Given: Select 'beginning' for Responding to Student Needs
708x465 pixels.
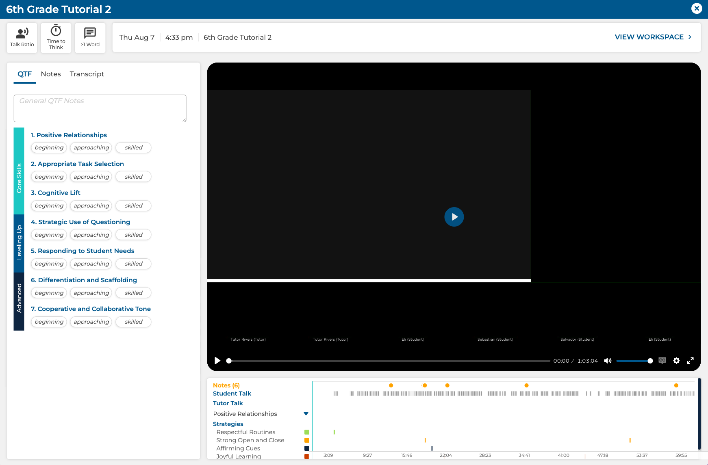Looking at the screenshot, I should (x=49, y=264).
